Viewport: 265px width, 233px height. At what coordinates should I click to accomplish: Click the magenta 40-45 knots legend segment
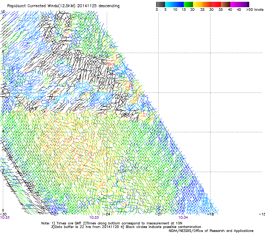click(x=235, y=4)
